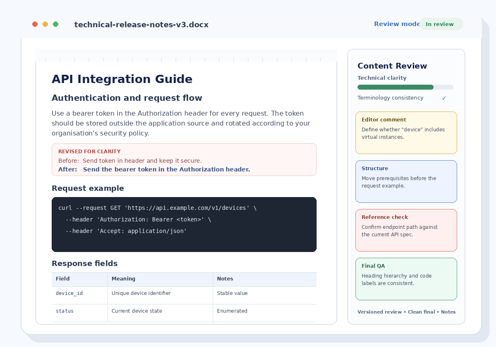
Task: Click the Terminology consistency label
Action: coord(390,98)
